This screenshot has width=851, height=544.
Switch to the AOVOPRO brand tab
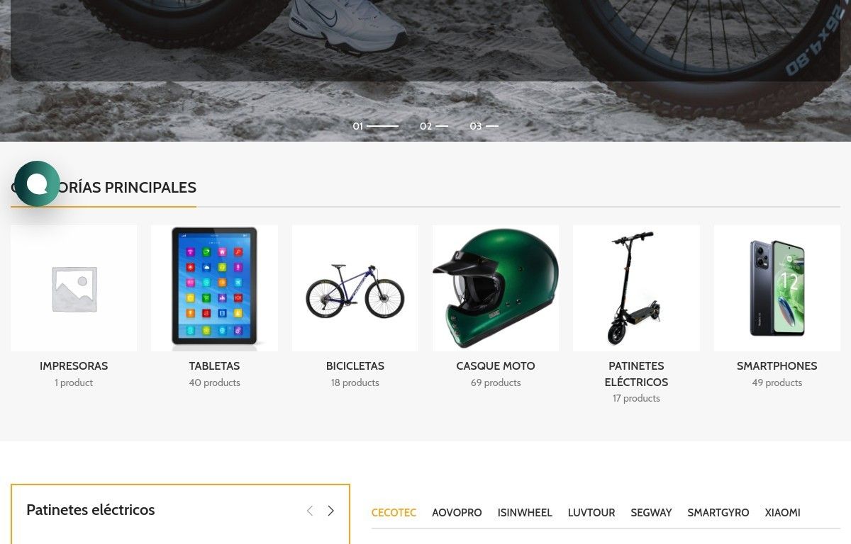457,513
